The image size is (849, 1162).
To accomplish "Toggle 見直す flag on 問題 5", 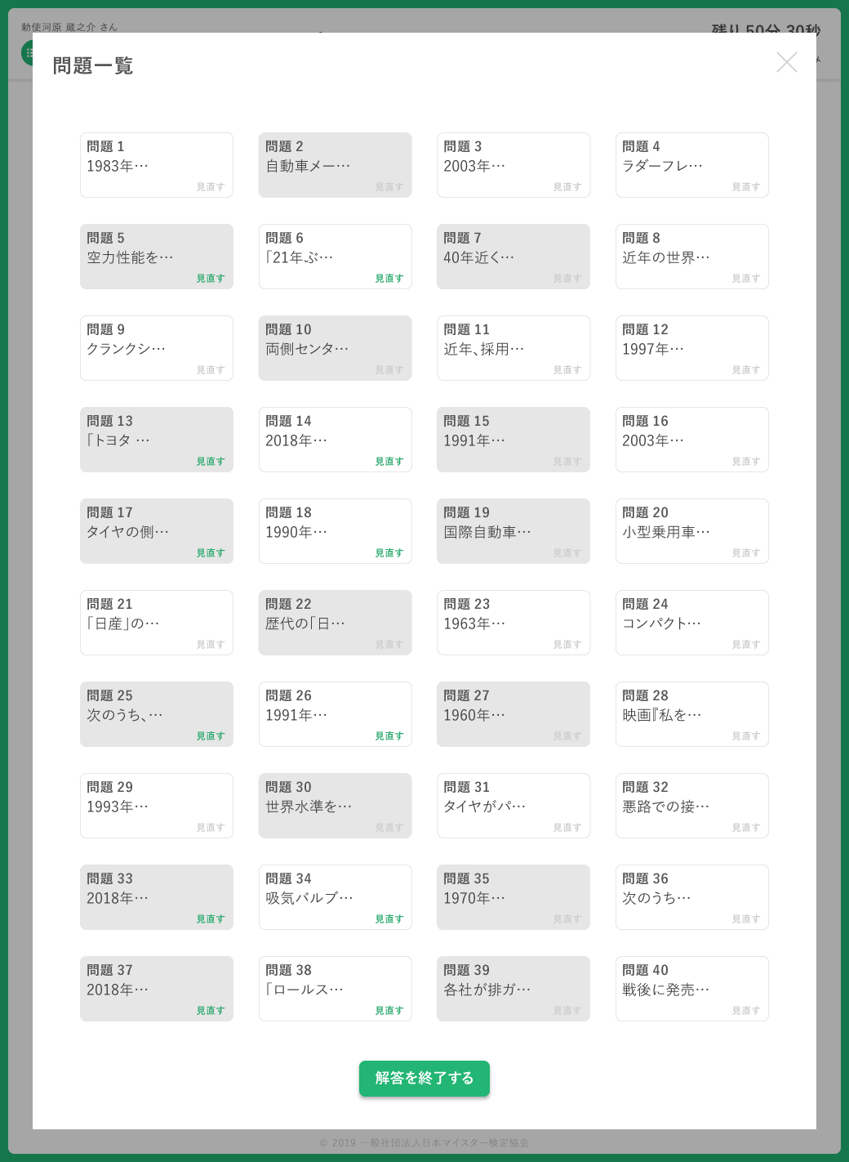I will pos(211,279).
